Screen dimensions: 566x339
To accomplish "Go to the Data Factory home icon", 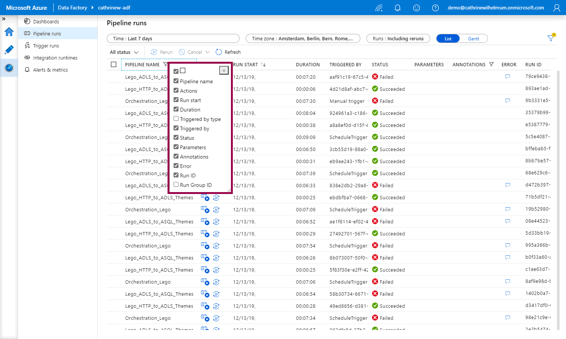I will [x=9, y=32].
